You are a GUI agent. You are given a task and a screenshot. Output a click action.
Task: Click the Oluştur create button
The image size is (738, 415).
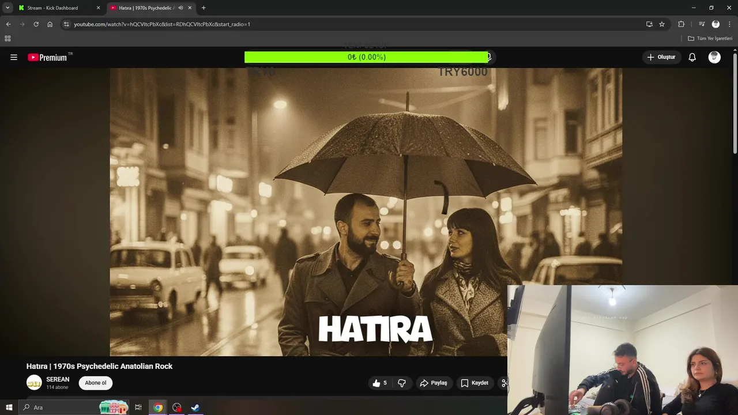tap(661, 57)
